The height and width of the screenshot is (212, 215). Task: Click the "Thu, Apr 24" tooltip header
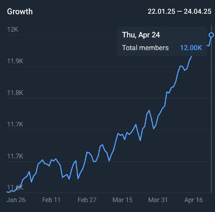tap(141, 35)
